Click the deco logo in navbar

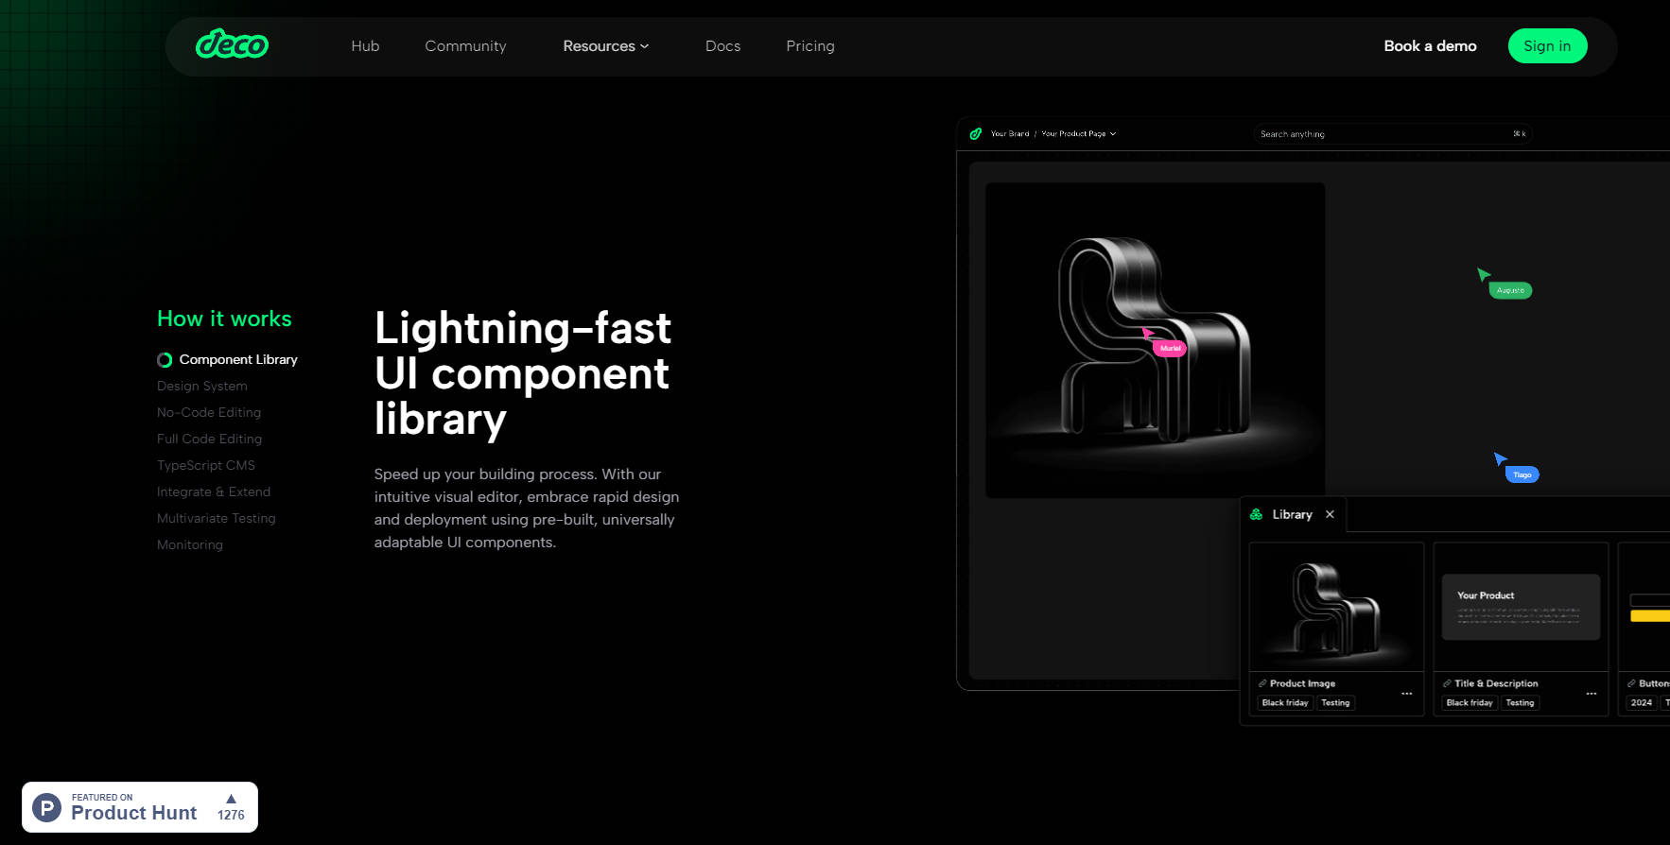click(232, 44)
